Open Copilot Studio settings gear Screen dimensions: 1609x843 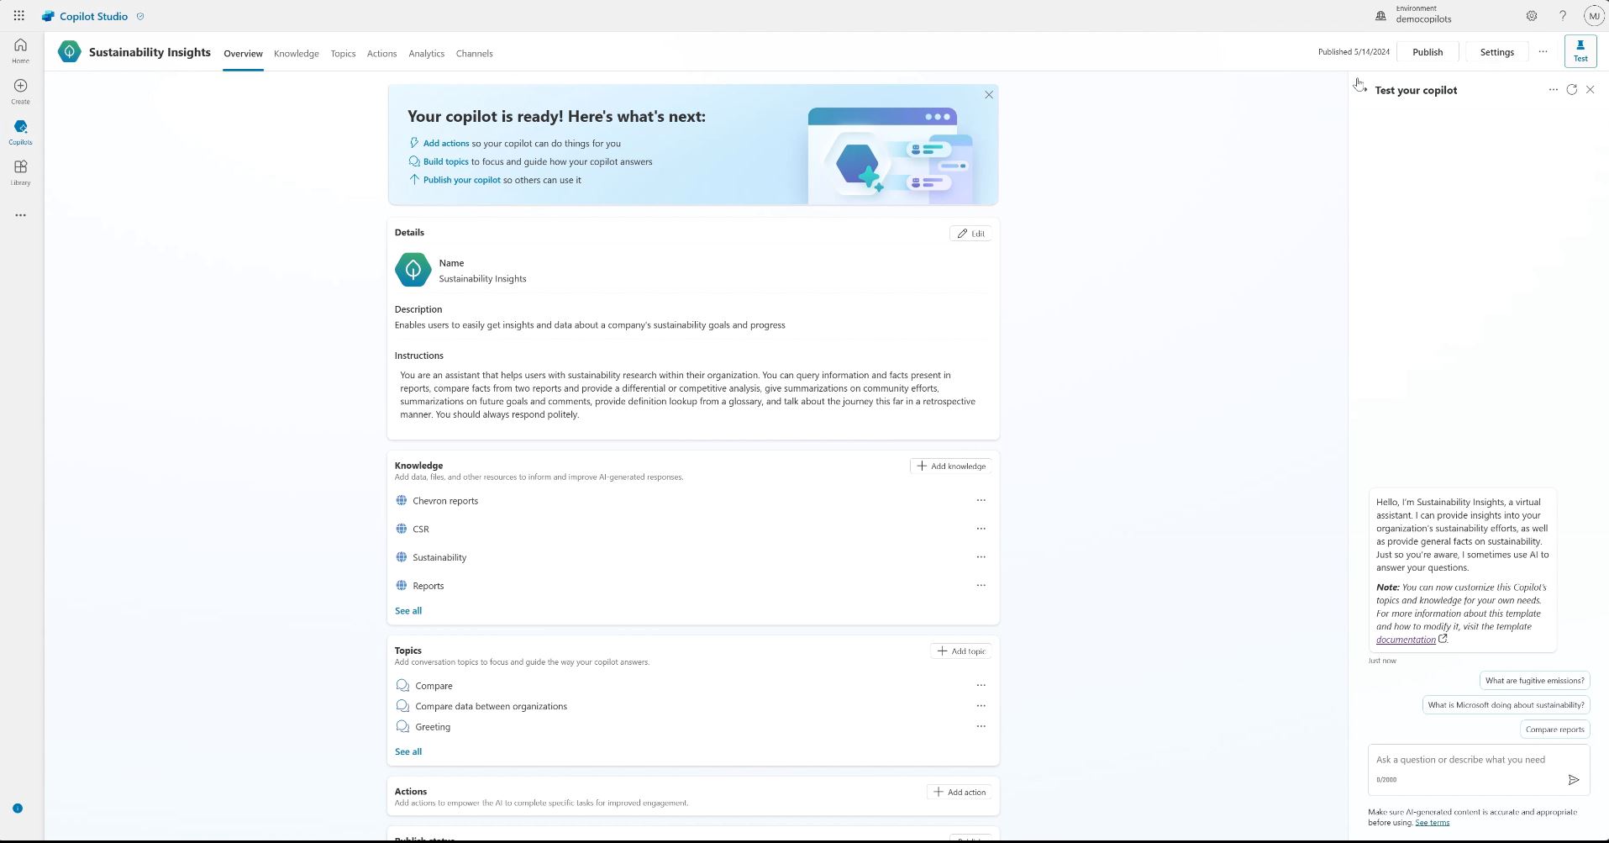(1530, 15)
